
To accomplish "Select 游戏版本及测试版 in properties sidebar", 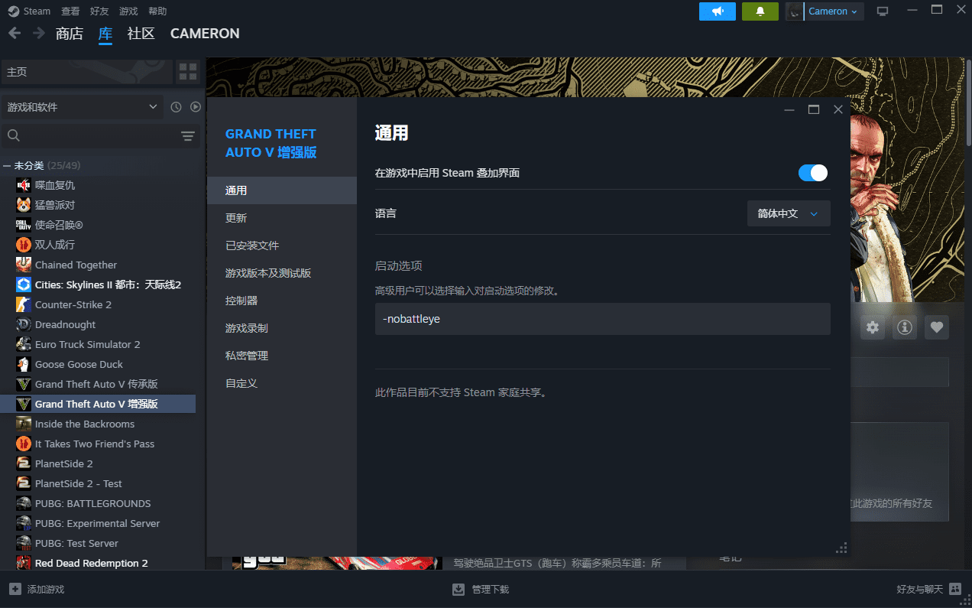I will click(x=282, y=273).
